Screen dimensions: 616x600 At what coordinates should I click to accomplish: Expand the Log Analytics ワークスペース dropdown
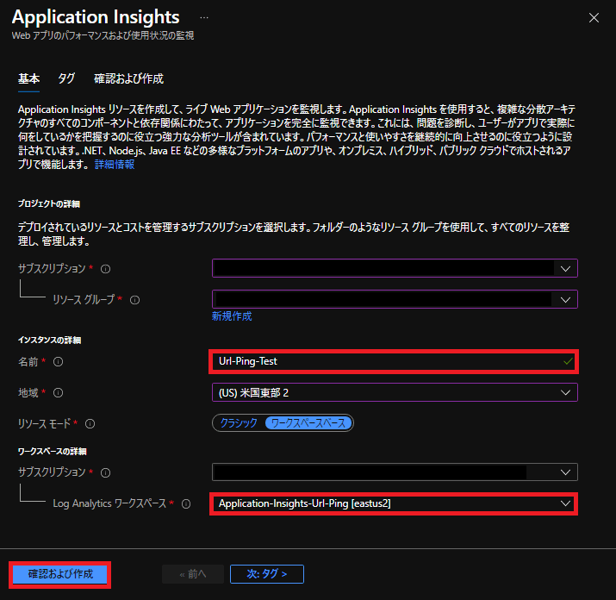(394, 503)
